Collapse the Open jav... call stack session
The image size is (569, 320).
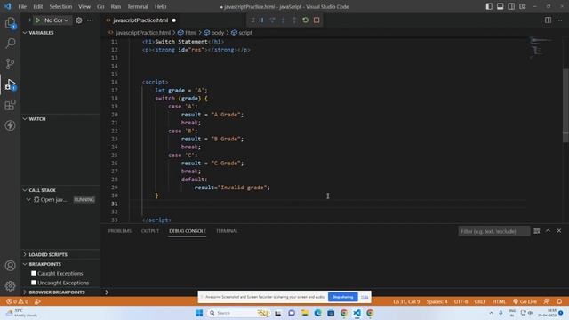[28, 199]
